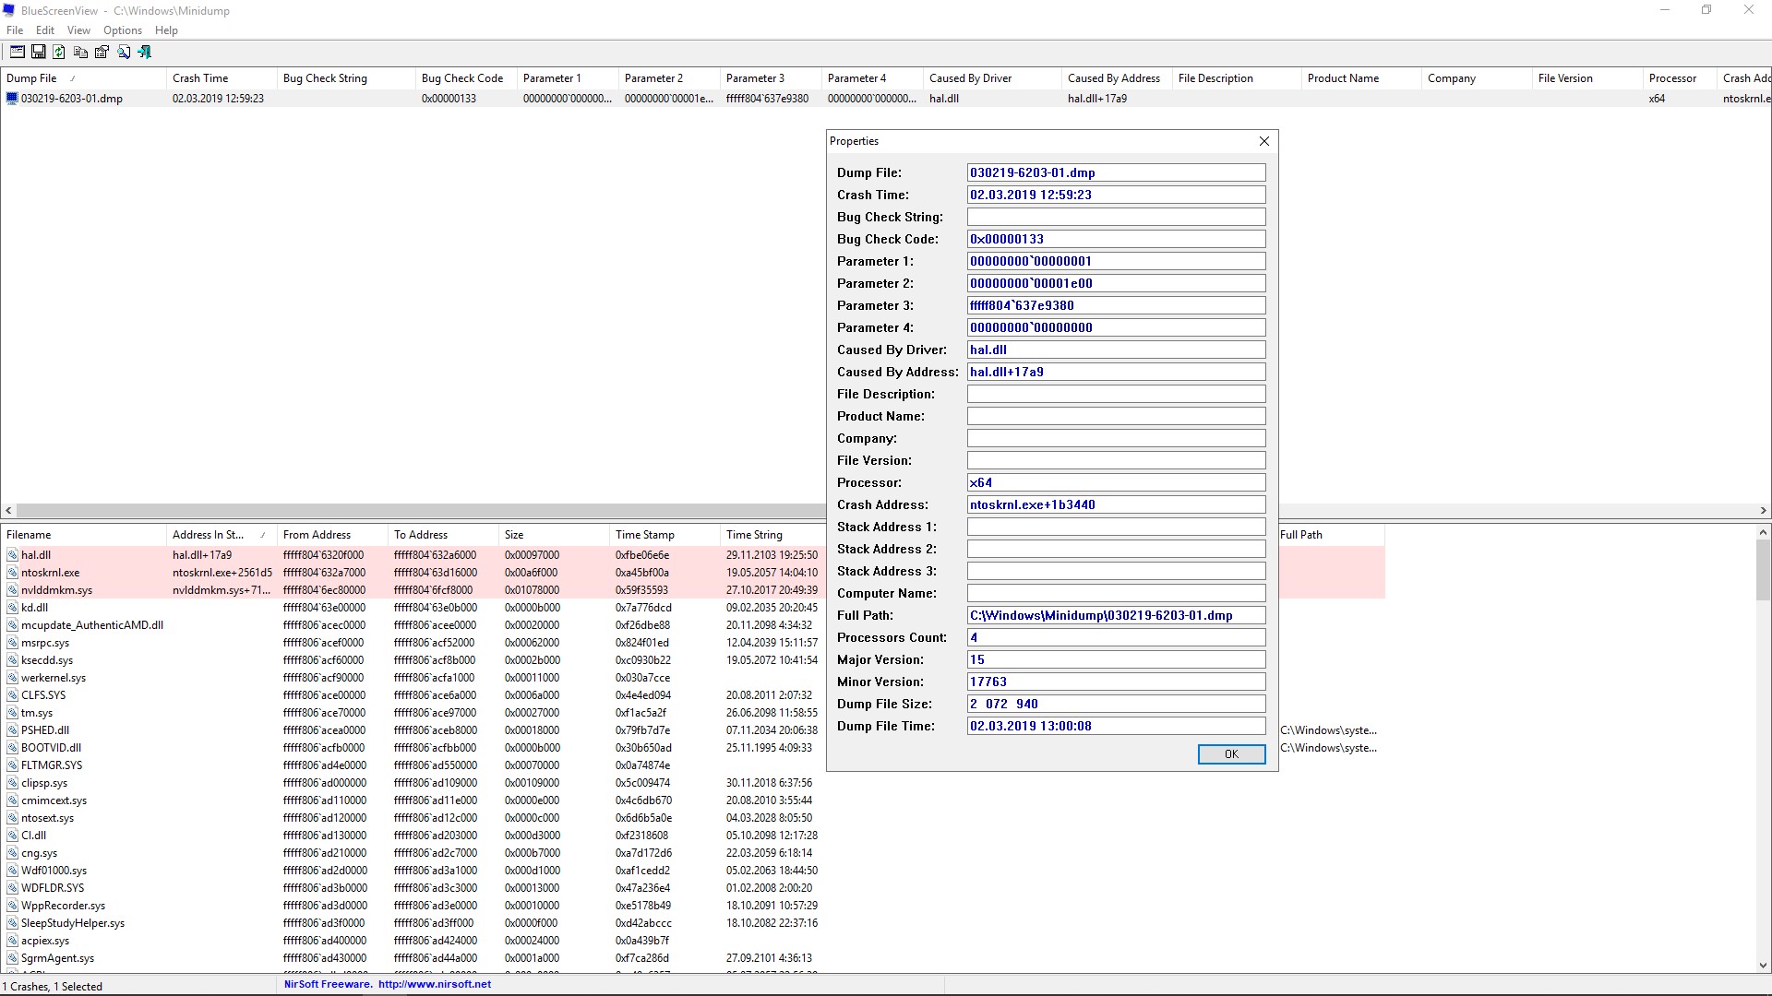This screenshot has width=1772, height=996.
Task: Sort by Crash Time column header
Action: [221, 78]
